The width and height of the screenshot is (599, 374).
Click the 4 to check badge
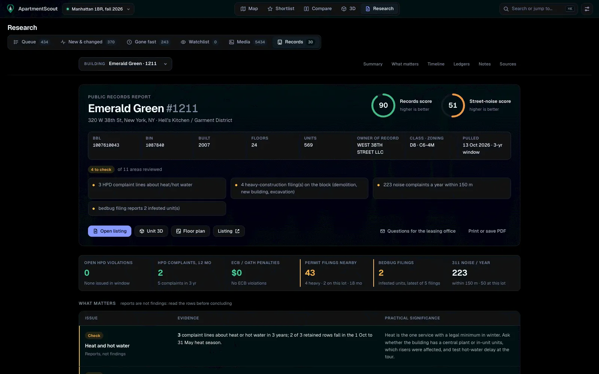coord(101,169)
